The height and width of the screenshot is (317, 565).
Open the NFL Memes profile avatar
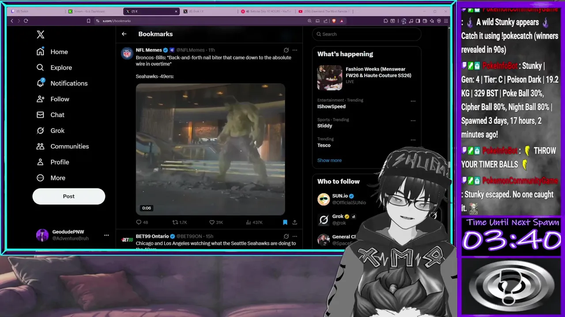coord(127,53)
